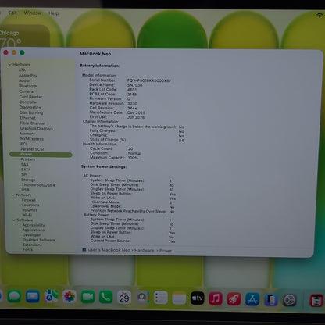This screenshot has width=325, height=325.
Task: Launch Maps from the Dock
Action: coord(51,296)
